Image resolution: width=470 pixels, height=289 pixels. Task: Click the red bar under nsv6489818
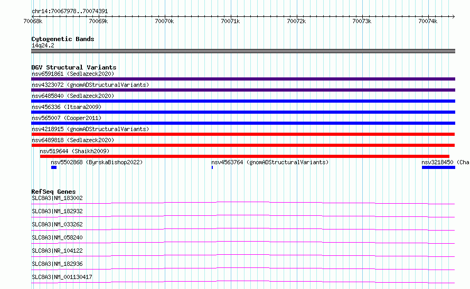[x=243, y=145]
